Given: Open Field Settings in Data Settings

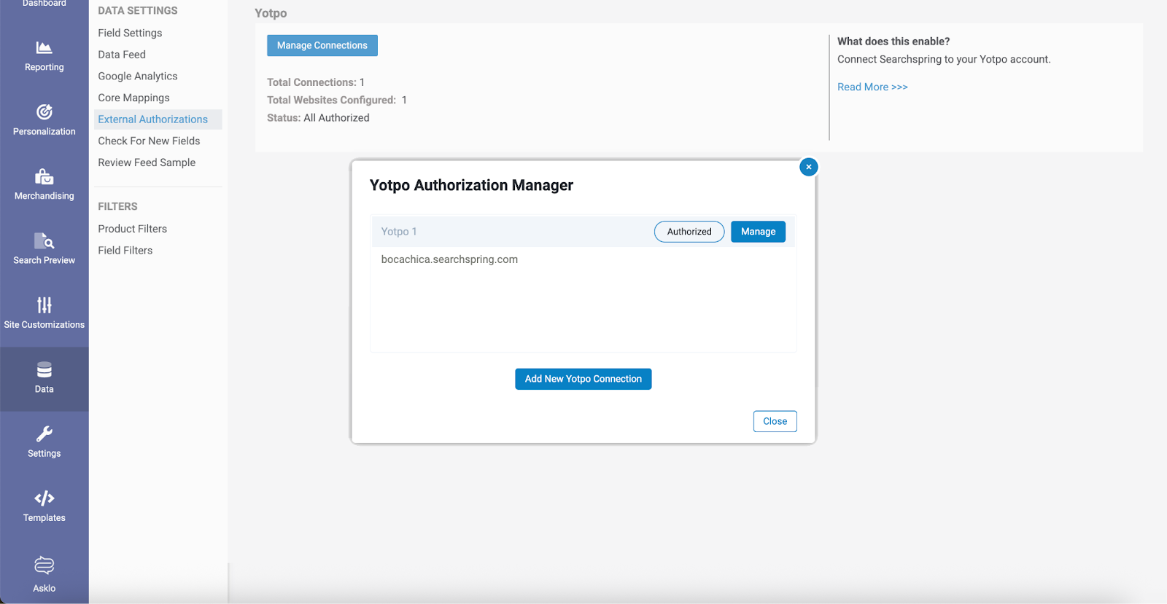Looking at the screenshot, I should pyautogui.click(x=130, y=33).
